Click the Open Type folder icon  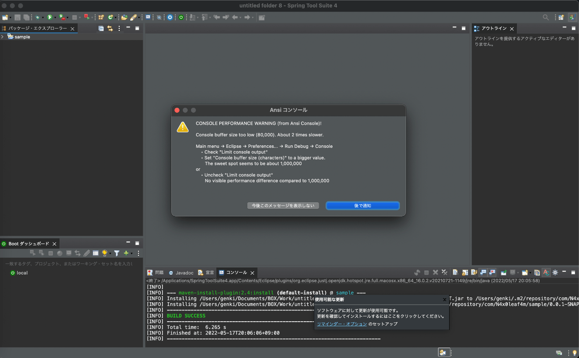click(x=124, y=17)
